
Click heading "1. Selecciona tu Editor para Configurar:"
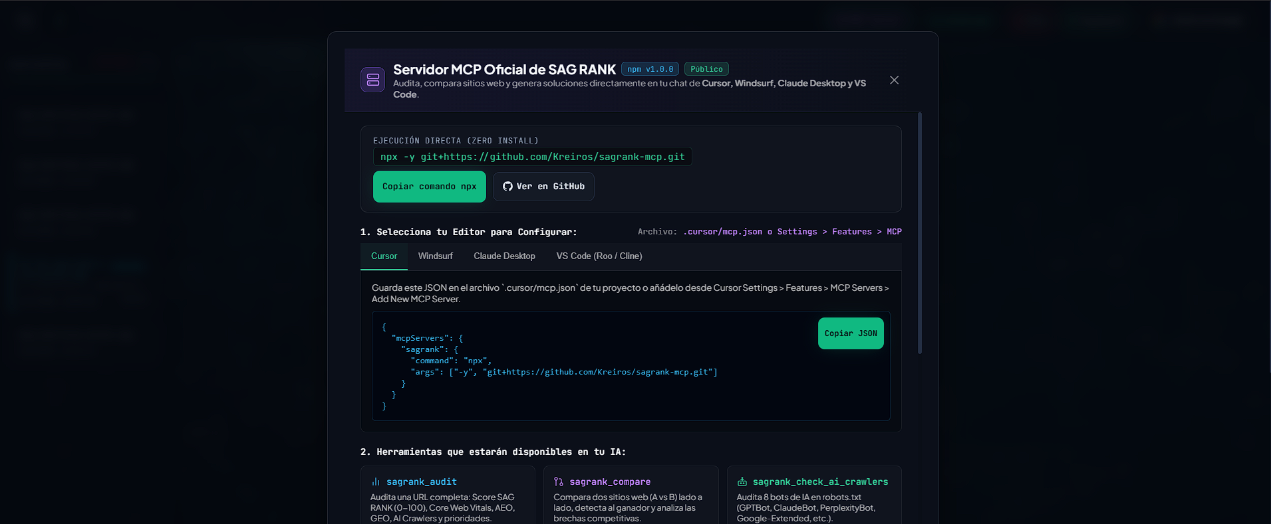[x=469, y=232]
